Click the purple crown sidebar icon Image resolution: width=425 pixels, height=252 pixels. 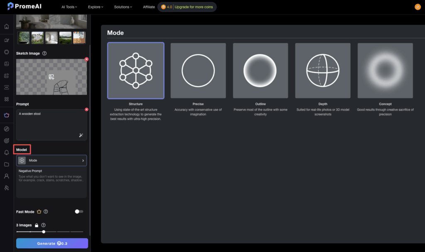(x=7, y=115)
